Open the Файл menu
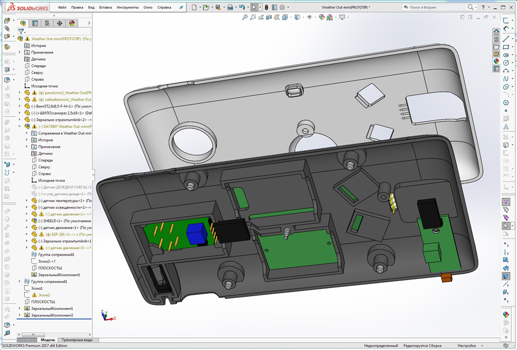Viewport: 517px width, 350px height. [x=62, y=7]
